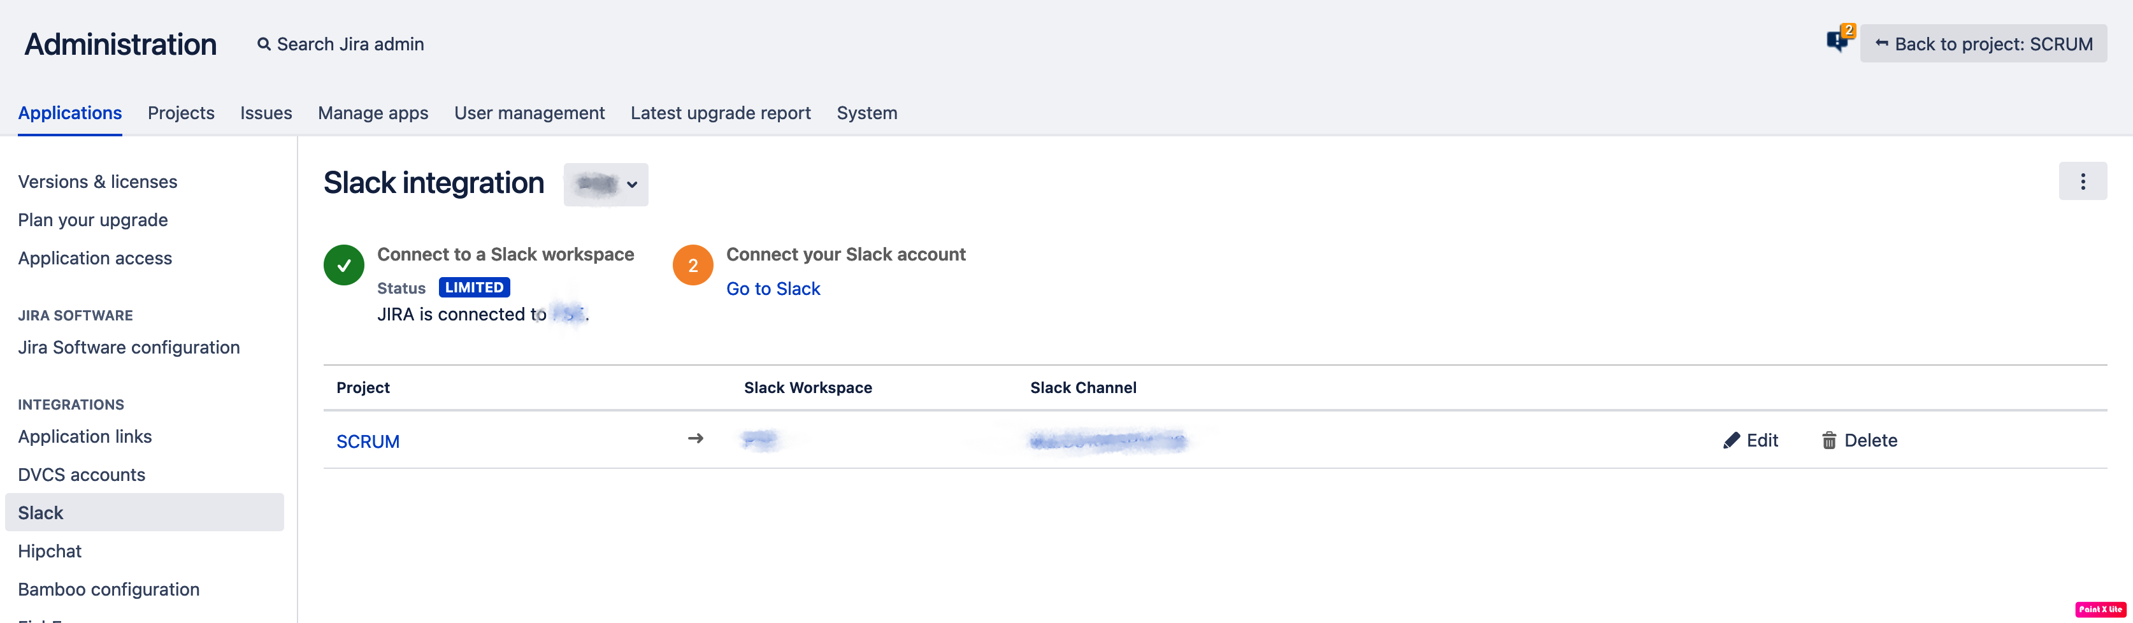Viewport: 2133px width, 623px height.
Task: Open the SCRUM project link
Action: coord(368,441)
